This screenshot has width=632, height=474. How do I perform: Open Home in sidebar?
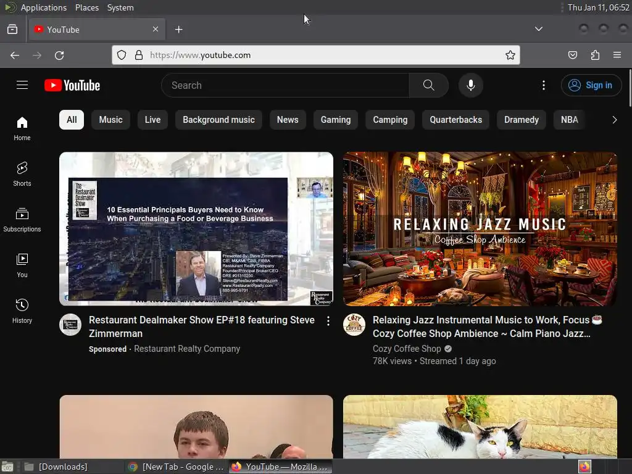(x=22, y=128)
